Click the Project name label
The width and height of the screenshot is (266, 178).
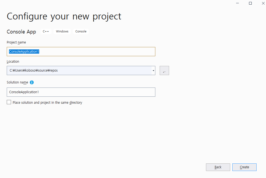[x=16, y=42]
